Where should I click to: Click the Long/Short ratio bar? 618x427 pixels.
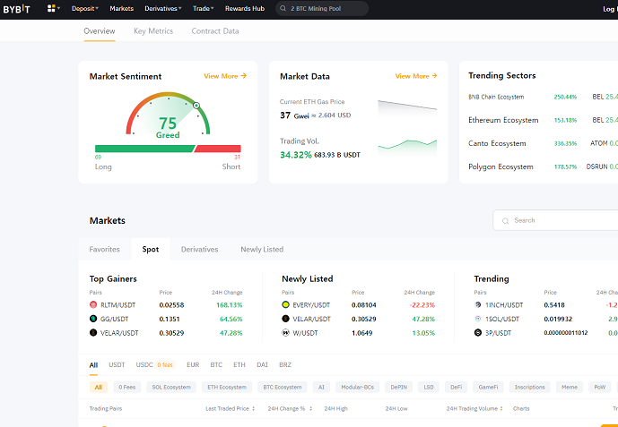168,149
